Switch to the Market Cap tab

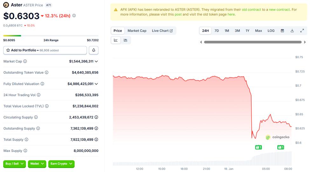tap(137, 31)
